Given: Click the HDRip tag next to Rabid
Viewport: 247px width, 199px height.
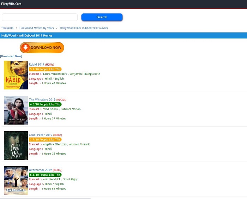Looking at the screenshot, I should coord(50,65).
